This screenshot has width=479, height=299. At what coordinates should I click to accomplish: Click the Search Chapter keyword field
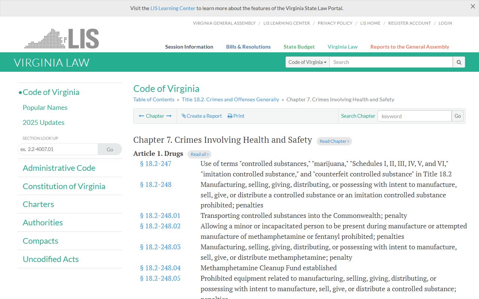point(414,116)
